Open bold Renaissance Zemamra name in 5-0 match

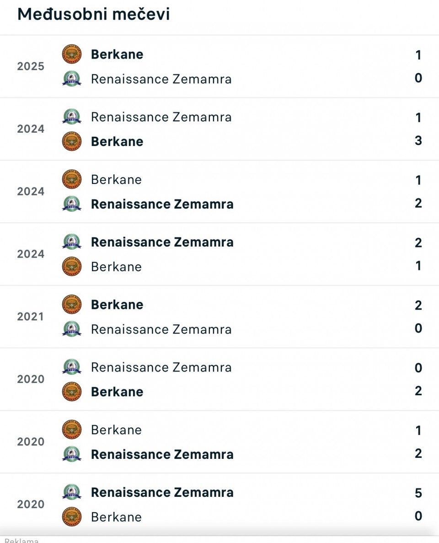162,492
